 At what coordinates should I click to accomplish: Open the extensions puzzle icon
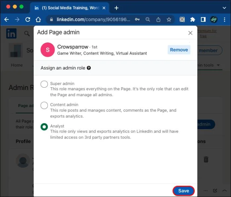[192, 19]
